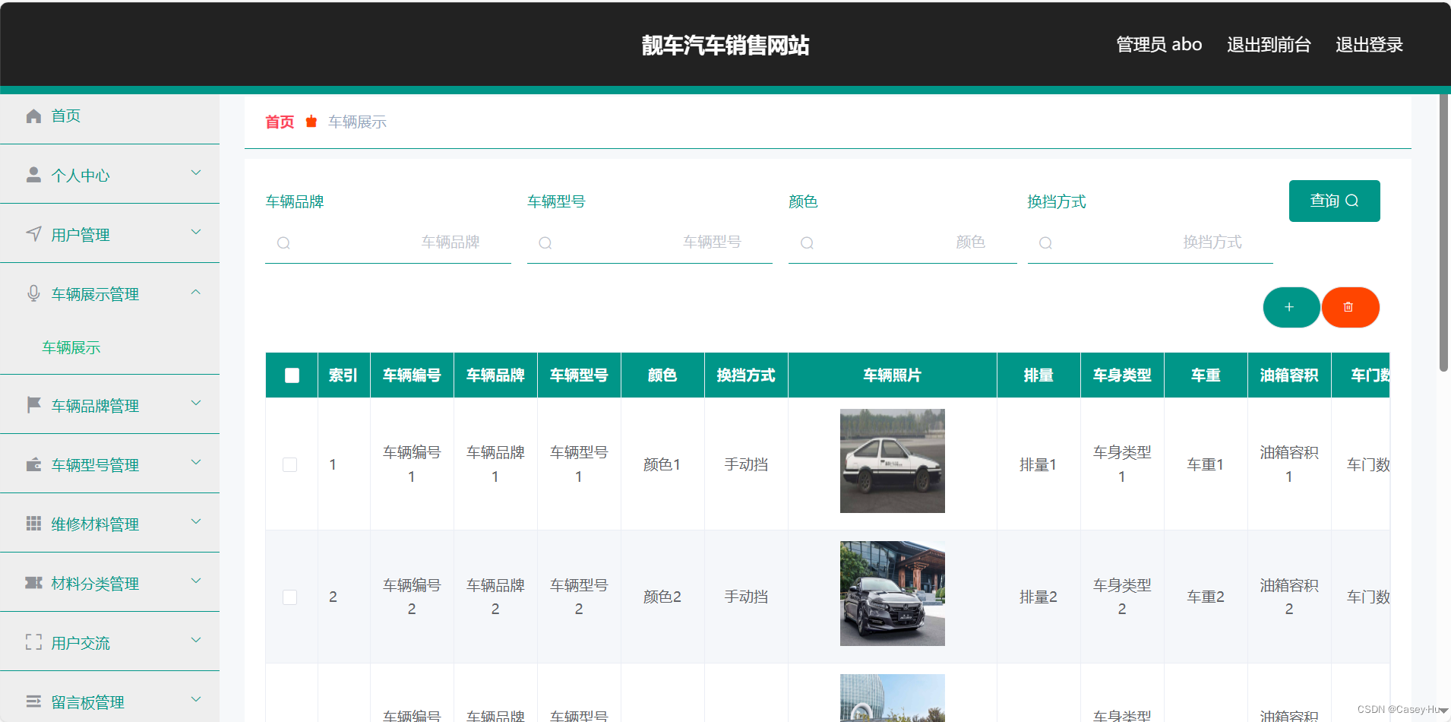Click the 首页 breadcrumb link

click(x=280, y=122)
